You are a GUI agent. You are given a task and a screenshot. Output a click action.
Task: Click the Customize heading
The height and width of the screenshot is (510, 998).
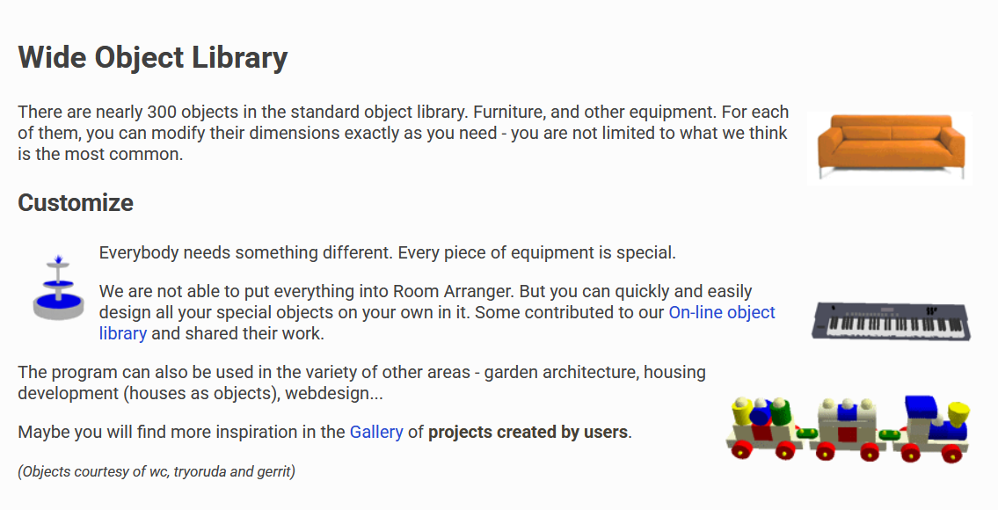[x=76, y=202]
